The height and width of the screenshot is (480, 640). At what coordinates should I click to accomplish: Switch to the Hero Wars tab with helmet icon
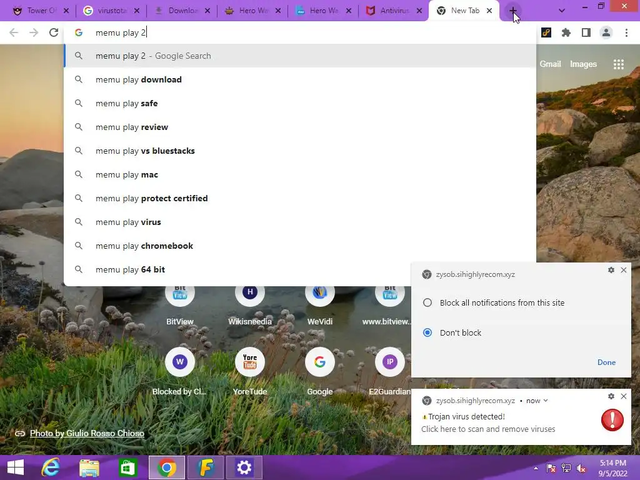252,11
